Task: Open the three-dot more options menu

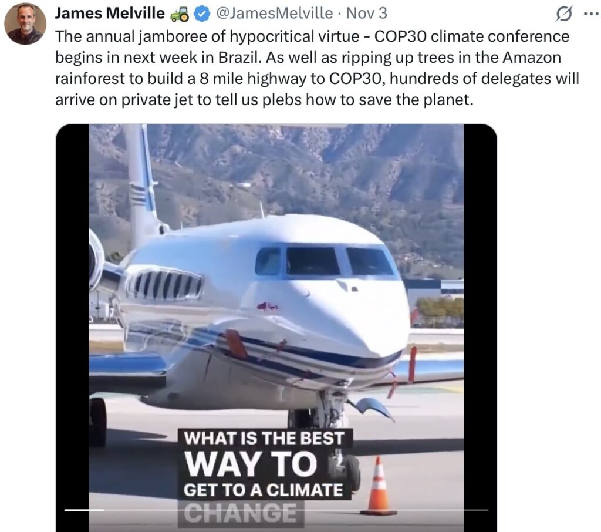Action: [590, 14]
